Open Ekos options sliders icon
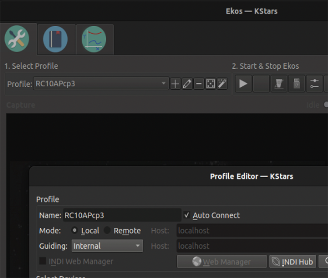 pos(314,84)
